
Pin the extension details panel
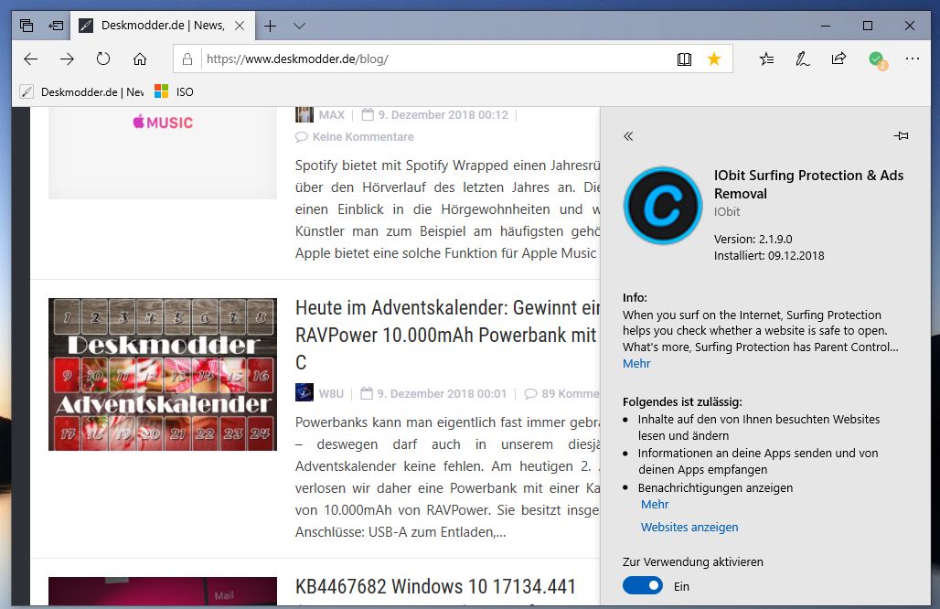(901, 136)
